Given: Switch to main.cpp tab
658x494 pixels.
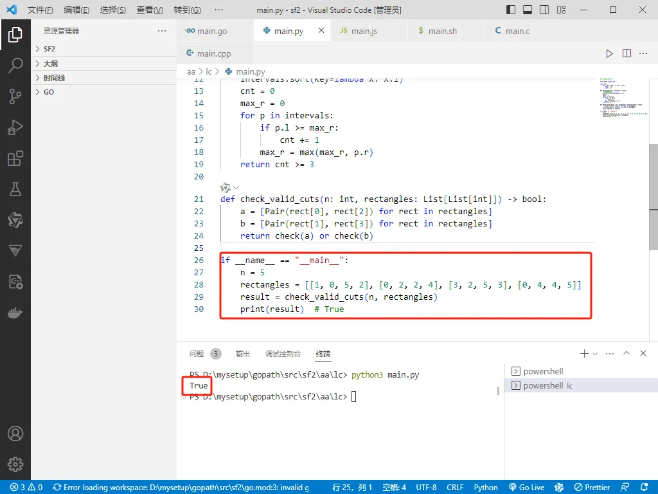Looking at the screenshot, I should [x=215, y=53].
